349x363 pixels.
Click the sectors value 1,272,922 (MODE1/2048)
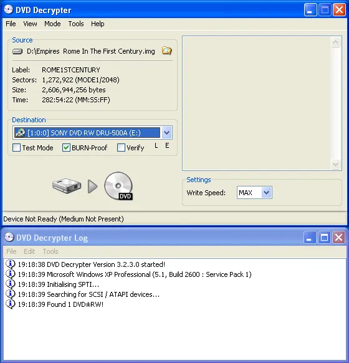80,80
